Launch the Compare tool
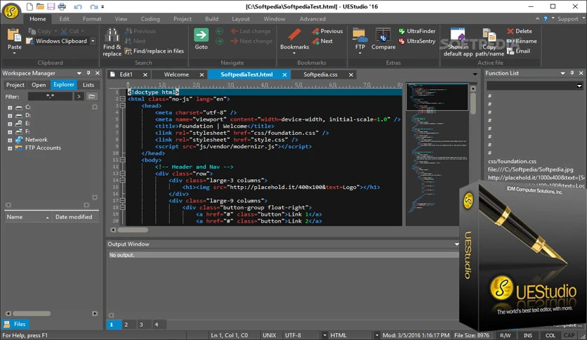This screenshot has height=340, width=587. point(383,39)
